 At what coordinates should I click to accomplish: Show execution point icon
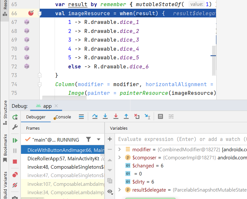point(81,117)
